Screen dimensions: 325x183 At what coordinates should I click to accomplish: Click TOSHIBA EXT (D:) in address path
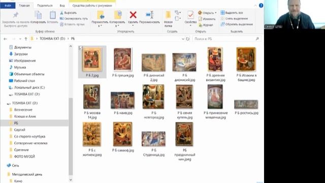pyautogui.click(x=52, y=39)
